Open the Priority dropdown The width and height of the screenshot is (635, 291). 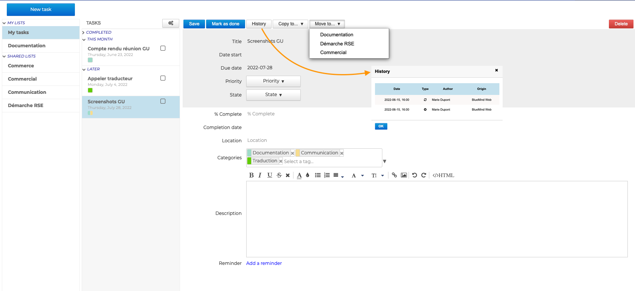pyautogui.click(x=273, y=81)
